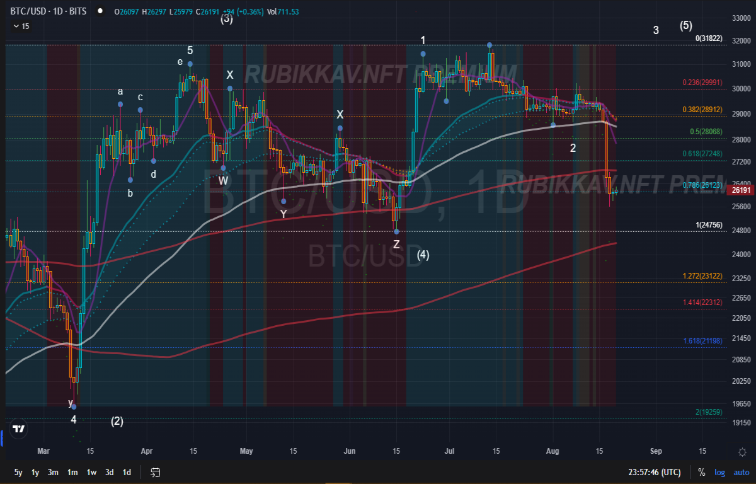Click the open value O26097
Image resolution: width=756 pixels, height=484 pixels.
click(x=128, y=11)
